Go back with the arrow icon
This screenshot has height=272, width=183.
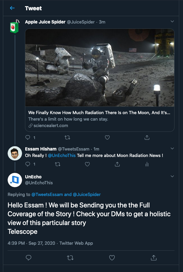pos(12,8)
